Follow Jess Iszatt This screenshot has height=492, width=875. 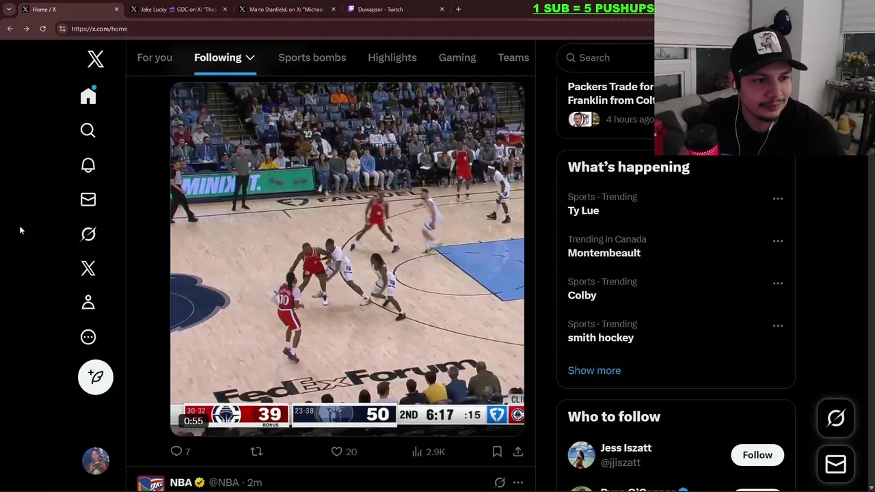click(757, 455)
